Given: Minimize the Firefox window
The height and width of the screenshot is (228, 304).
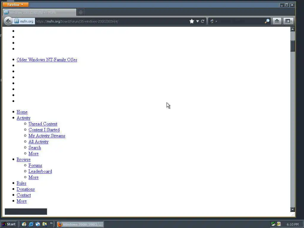Looking at the screenshot, I should pyautogui.click(x=282, y=5).
